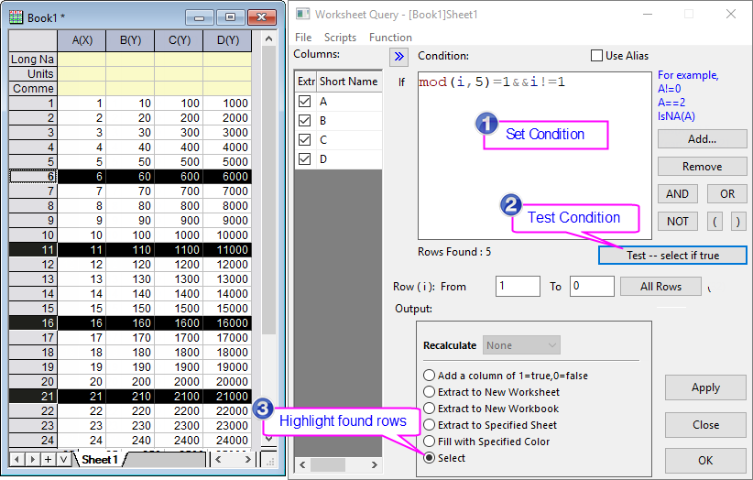Click columns list horizontal scrollbar thumb
Screen dimensions: 753x480
pyautogui.click(x=328, y=464)
